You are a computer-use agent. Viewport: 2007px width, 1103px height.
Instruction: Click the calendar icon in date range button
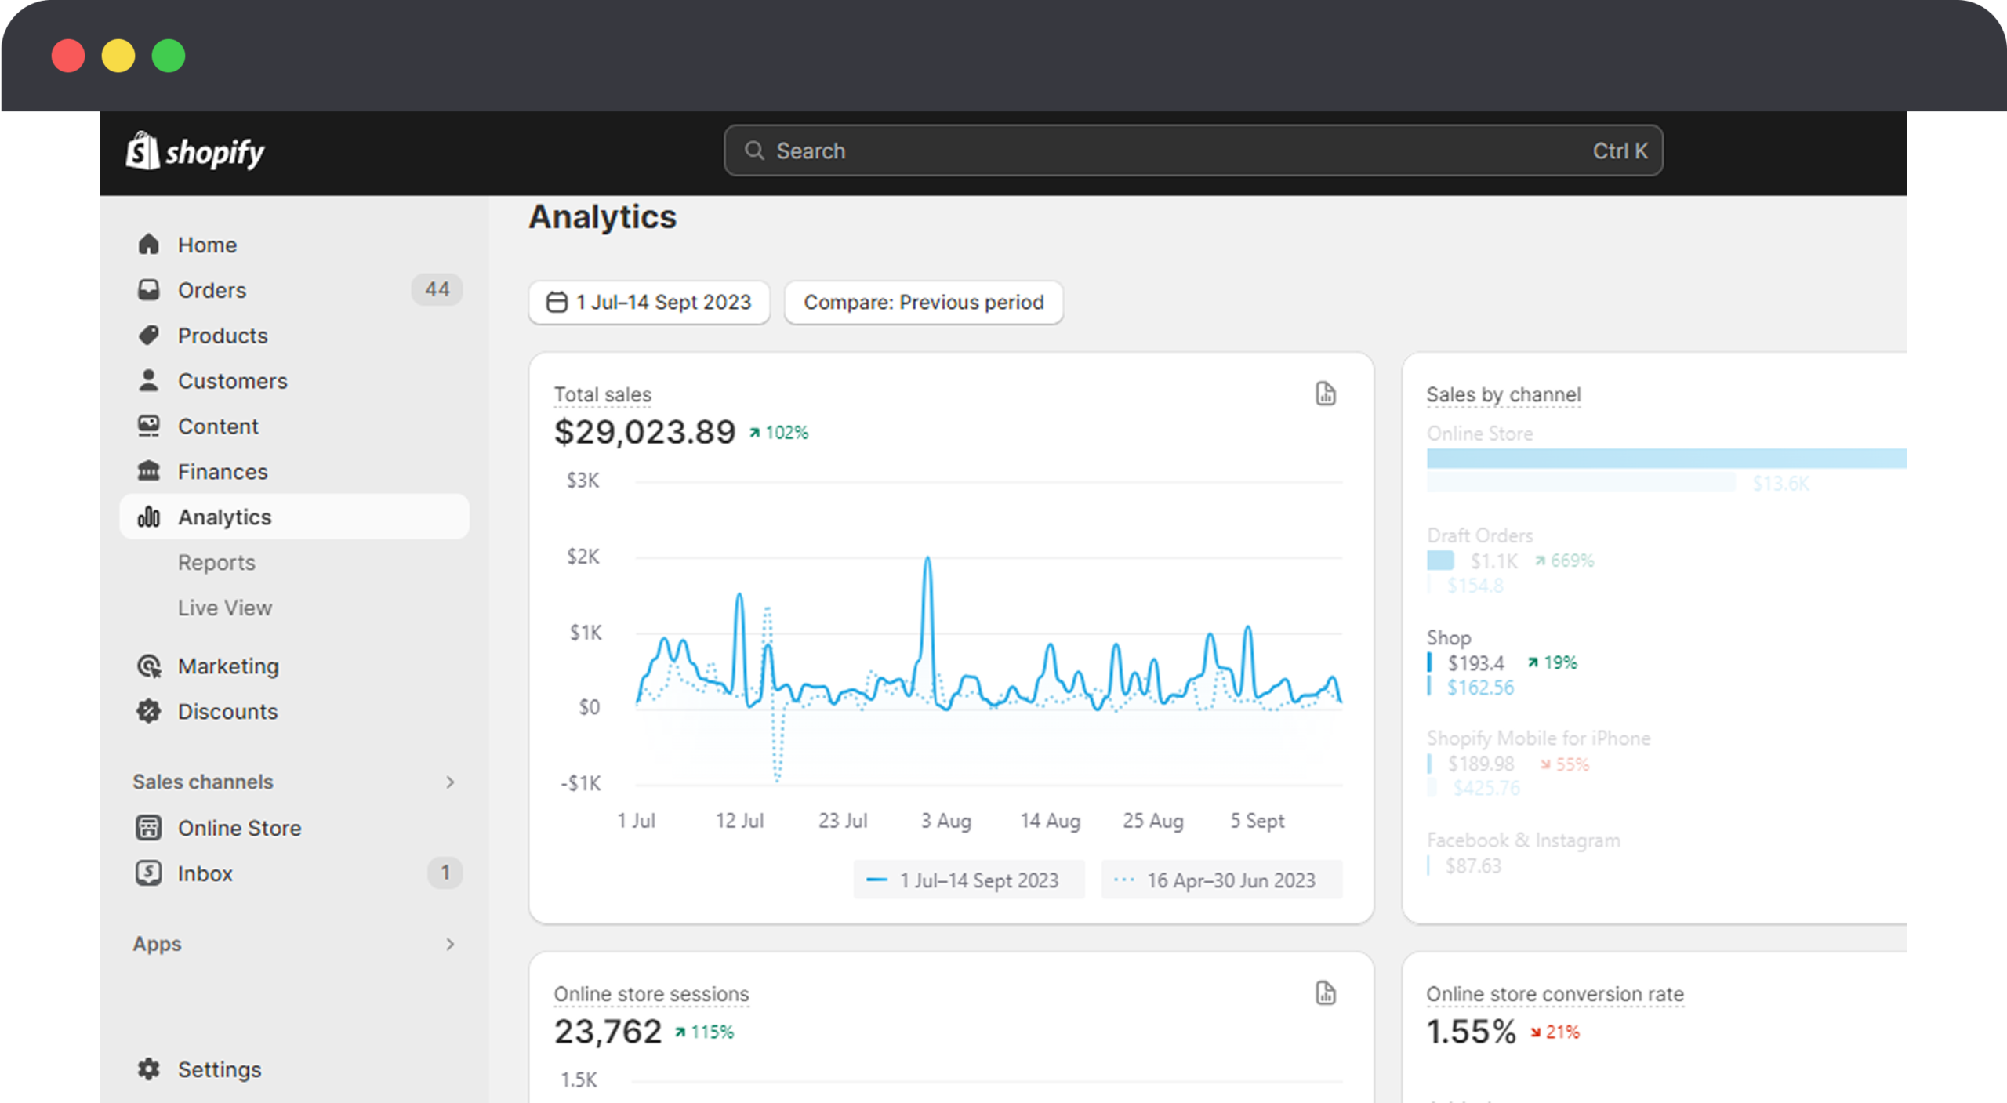pyautogui.click(x=557, y=303)
